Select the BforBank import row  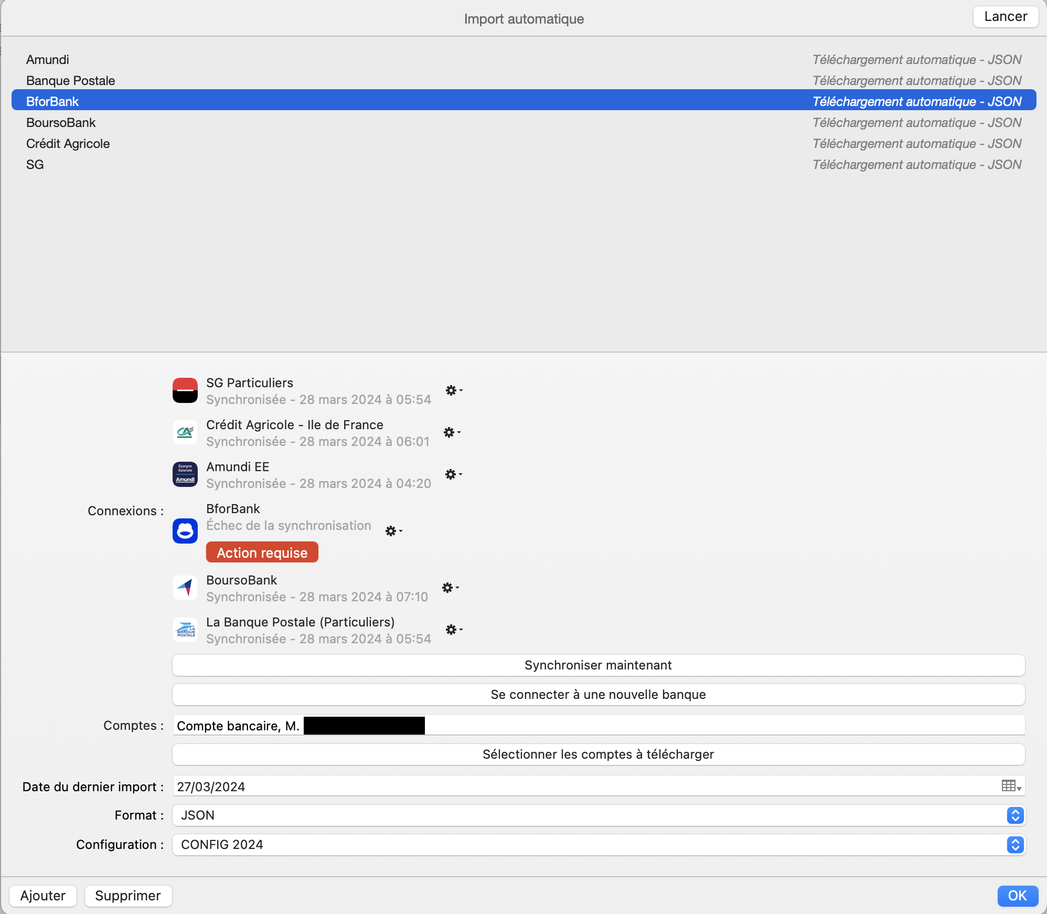click(523, 100)
